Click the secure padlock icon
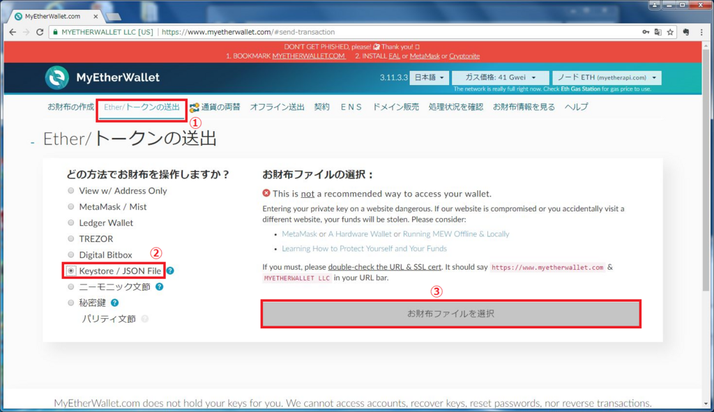This screenshot has height=412, width=714. coord(56,32)
